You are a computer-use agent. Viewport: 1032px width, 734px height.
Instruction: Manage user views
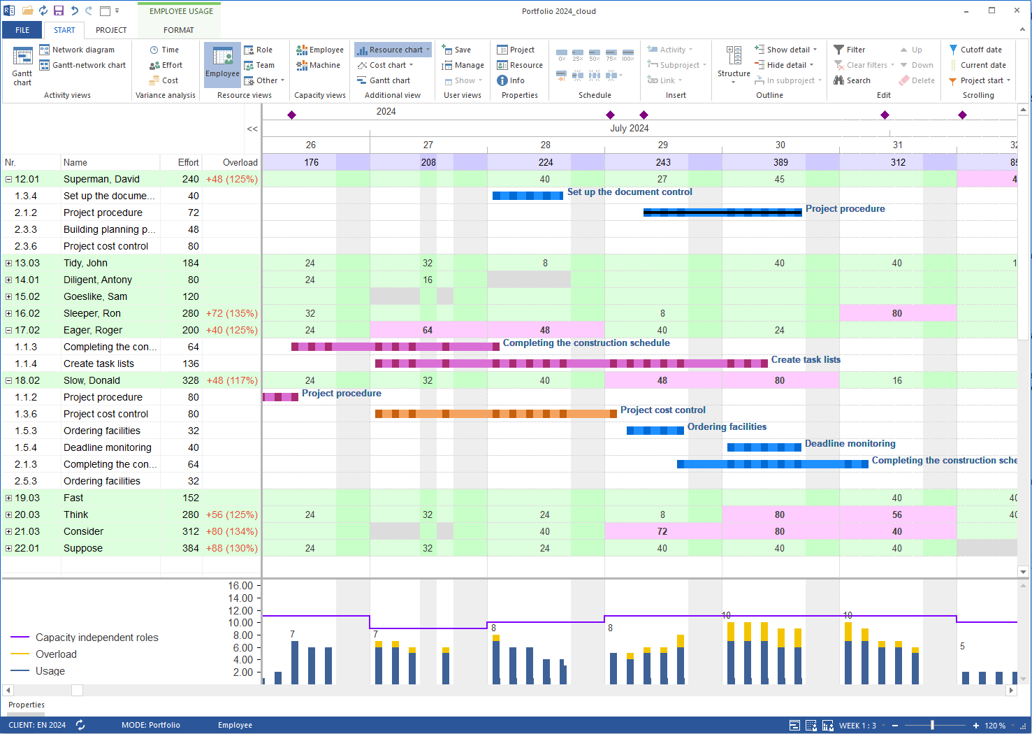pyautogui.click(x=463, y=65)
